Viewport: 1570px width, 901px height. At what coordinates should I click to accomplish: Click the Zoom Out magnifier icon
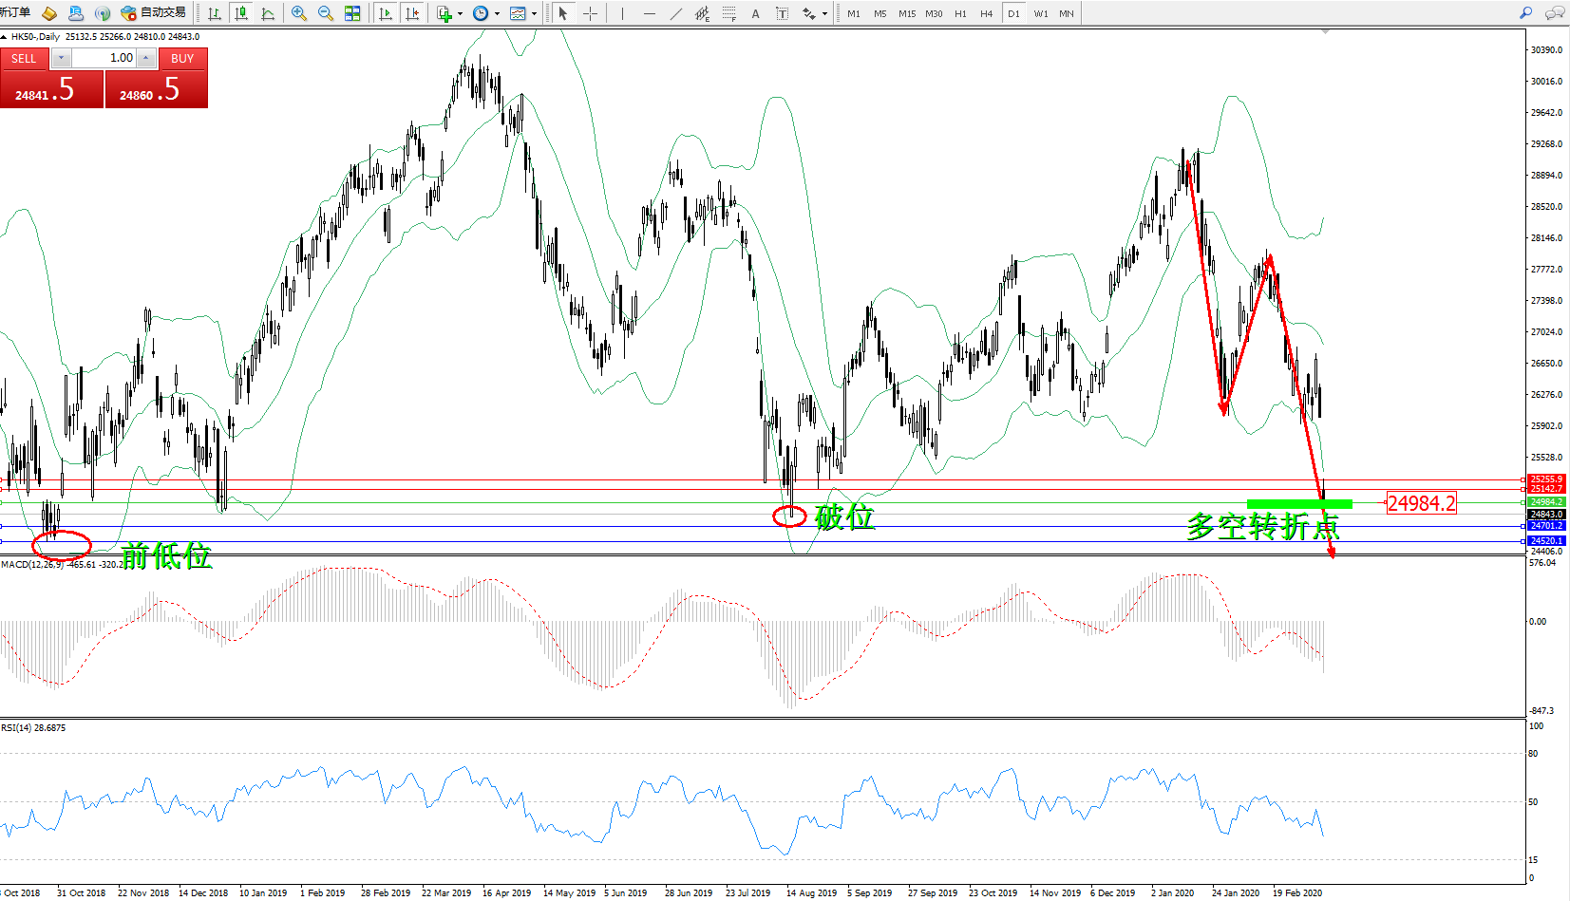[x=326, y=13]
